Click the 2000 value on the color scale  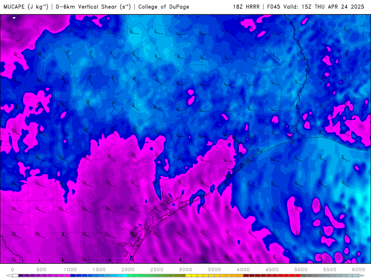128,270
